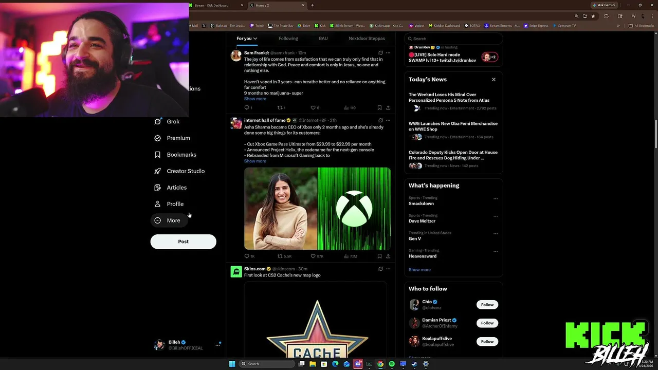Open Bookmarks in the left sidebar
The height and width of the screenshot is (370, 658).
pyautogui.click(x=175, y=155)
